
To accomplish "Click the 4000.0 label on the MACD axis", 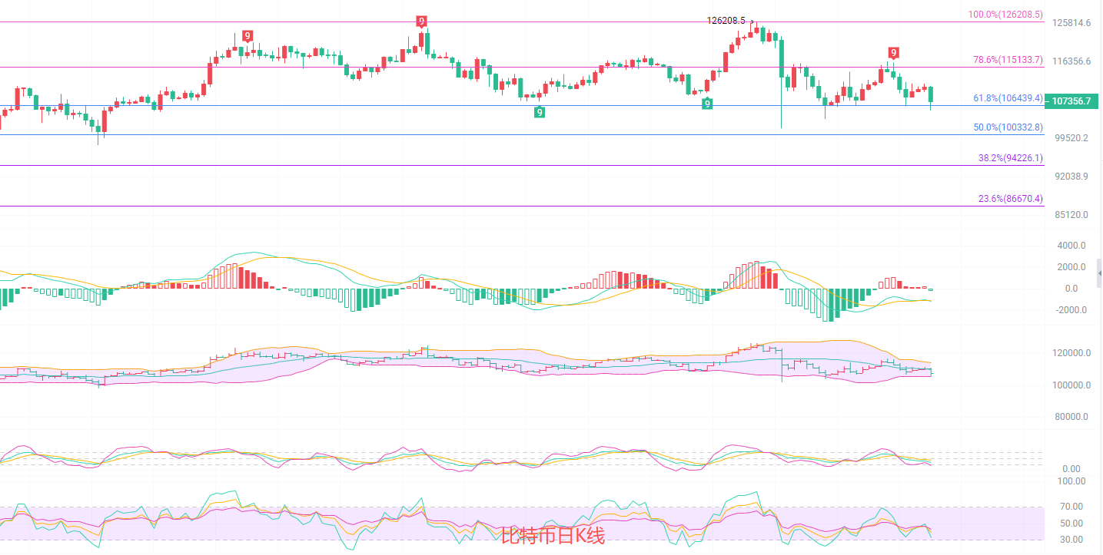I will tap(1071, 246).
